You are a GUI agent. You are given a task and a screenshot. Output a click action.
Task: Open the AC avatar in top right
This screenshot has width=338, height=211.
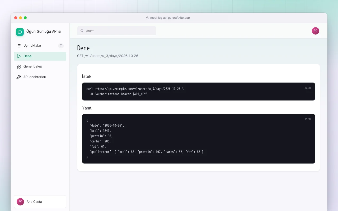click(316, 31)
